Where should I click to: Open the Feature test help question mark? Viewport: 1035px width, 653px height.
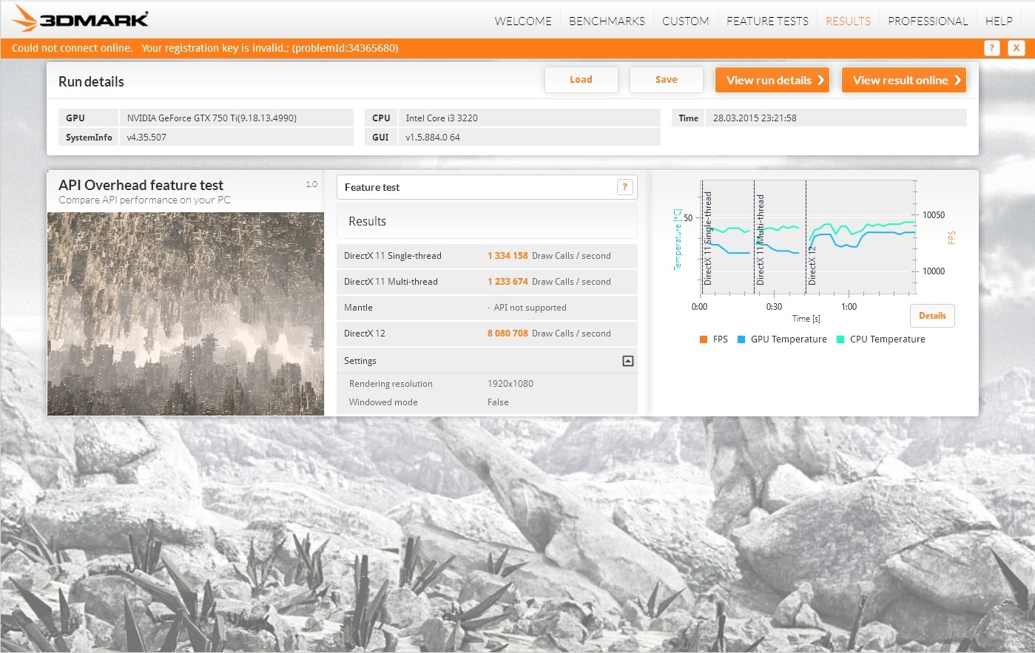tap(625, 187)
